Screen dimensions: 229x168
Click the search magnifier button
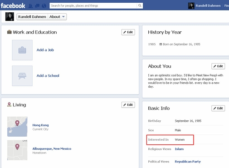[140, 5]
